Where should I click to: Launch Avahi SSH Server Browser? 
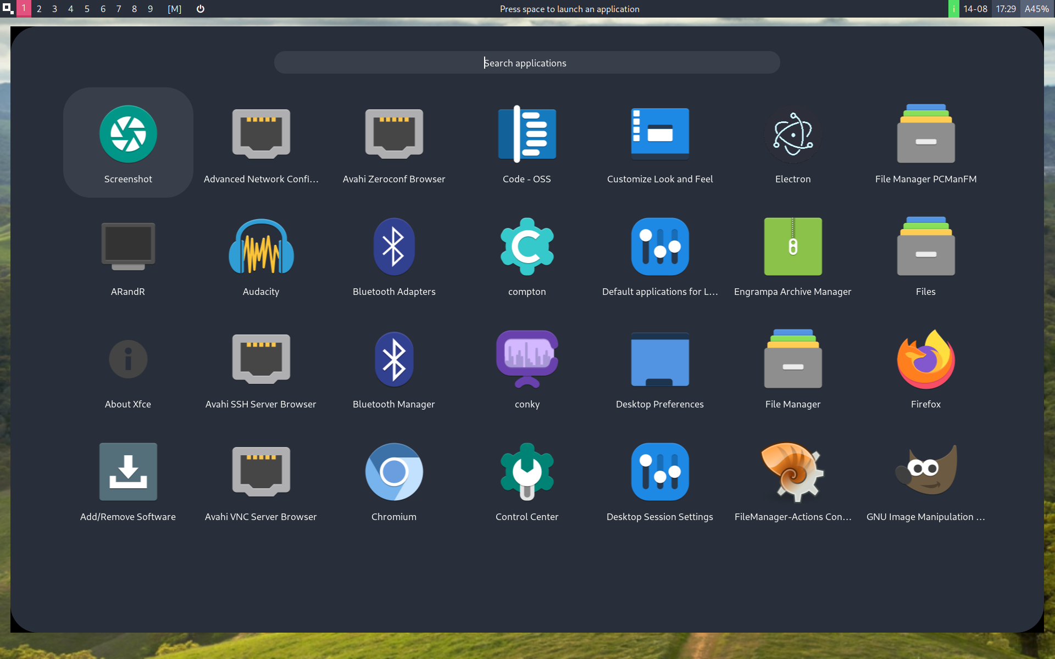[261, 368]
